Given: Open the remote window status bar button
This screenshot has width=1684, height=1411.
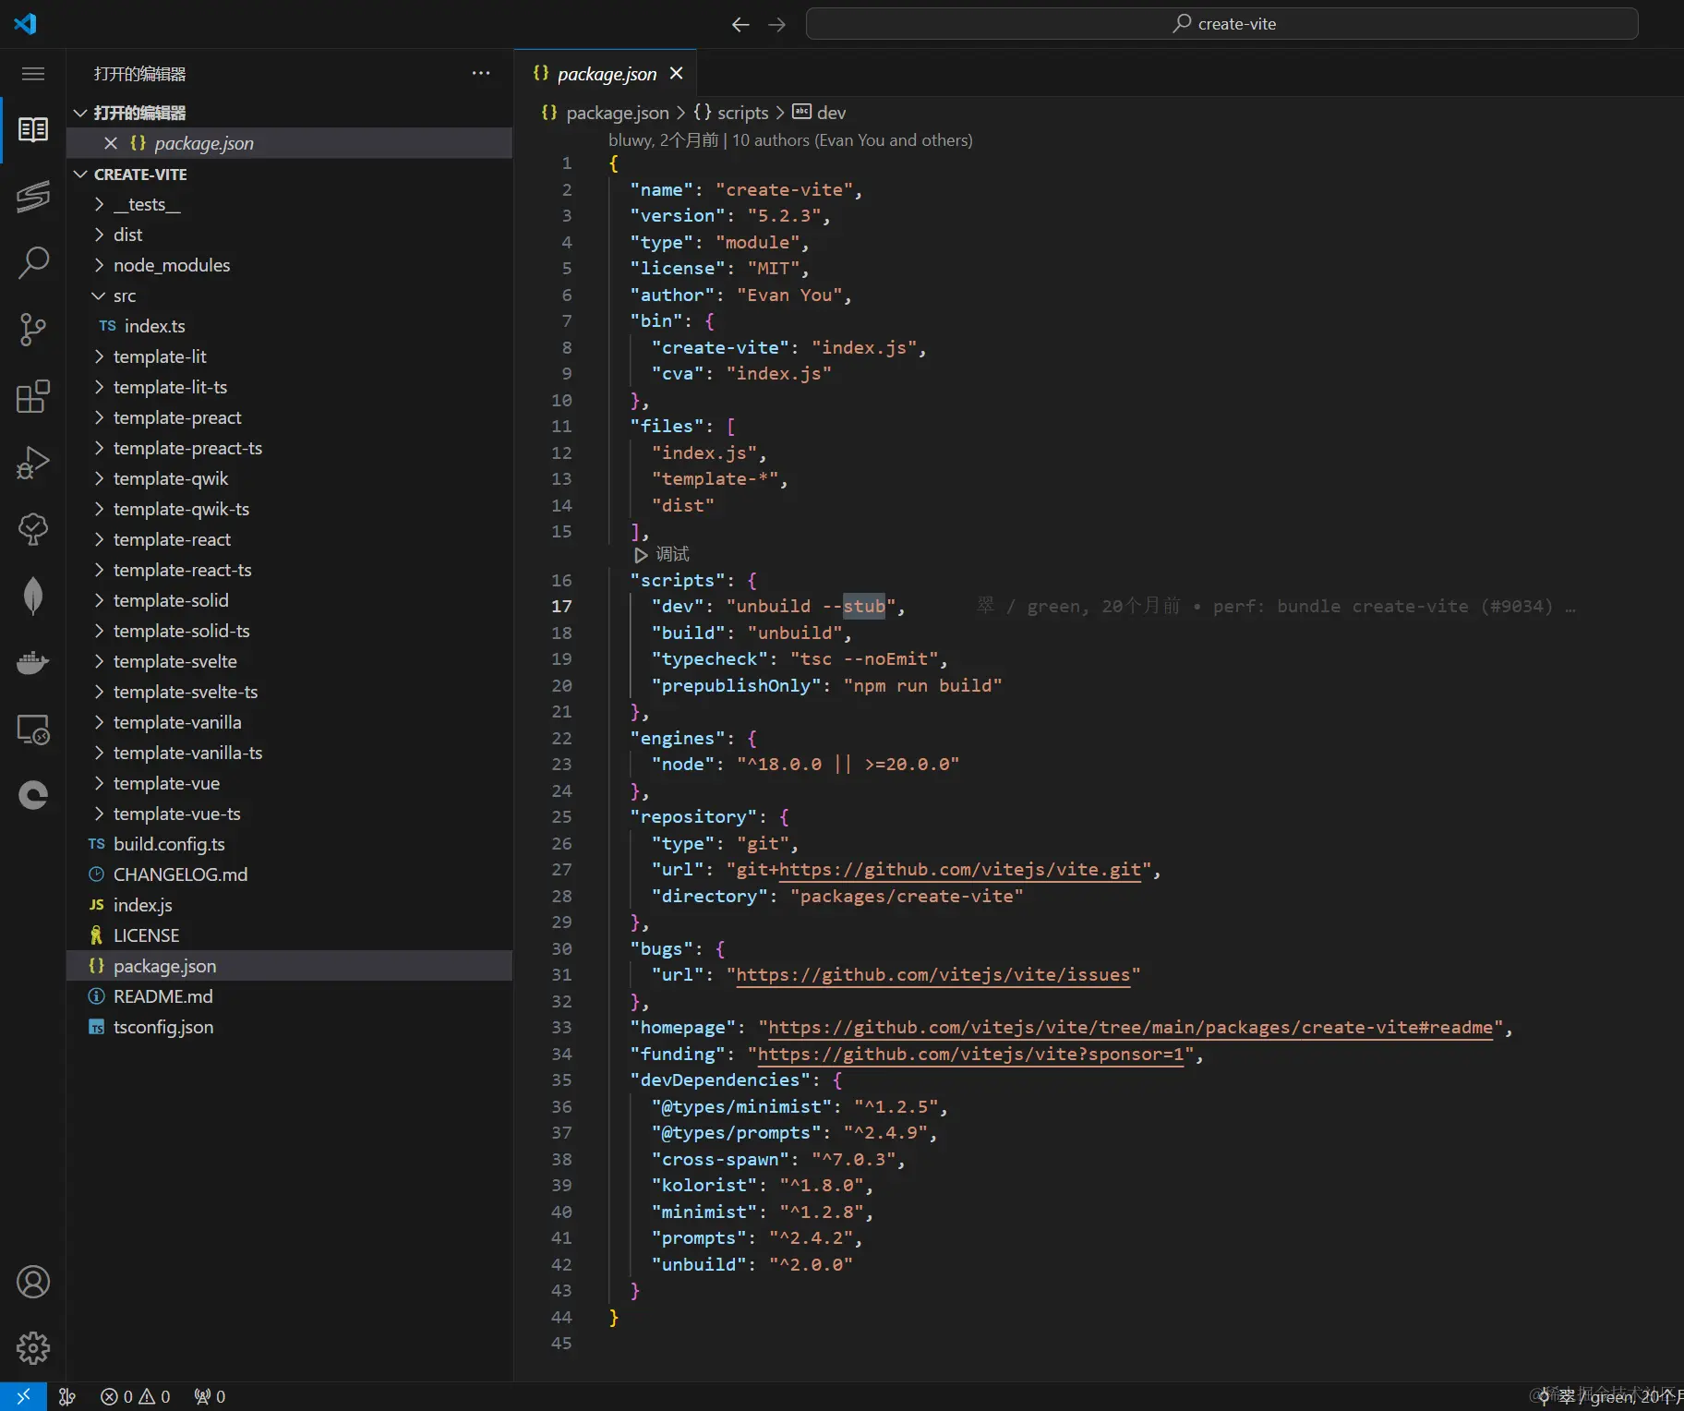Looking at the screenshot, I should 23,1396.
